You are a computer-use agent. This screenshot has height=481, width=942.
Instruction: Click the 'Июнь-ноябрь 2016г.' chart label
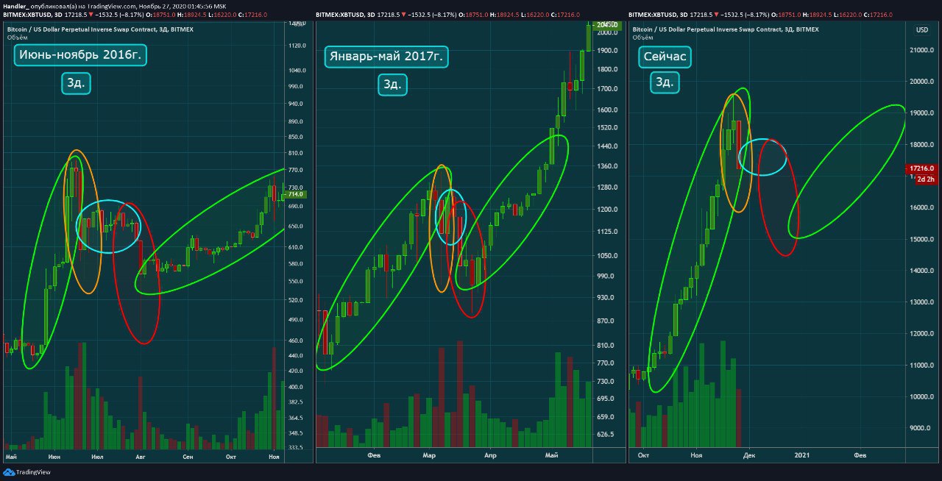point(80,55)
